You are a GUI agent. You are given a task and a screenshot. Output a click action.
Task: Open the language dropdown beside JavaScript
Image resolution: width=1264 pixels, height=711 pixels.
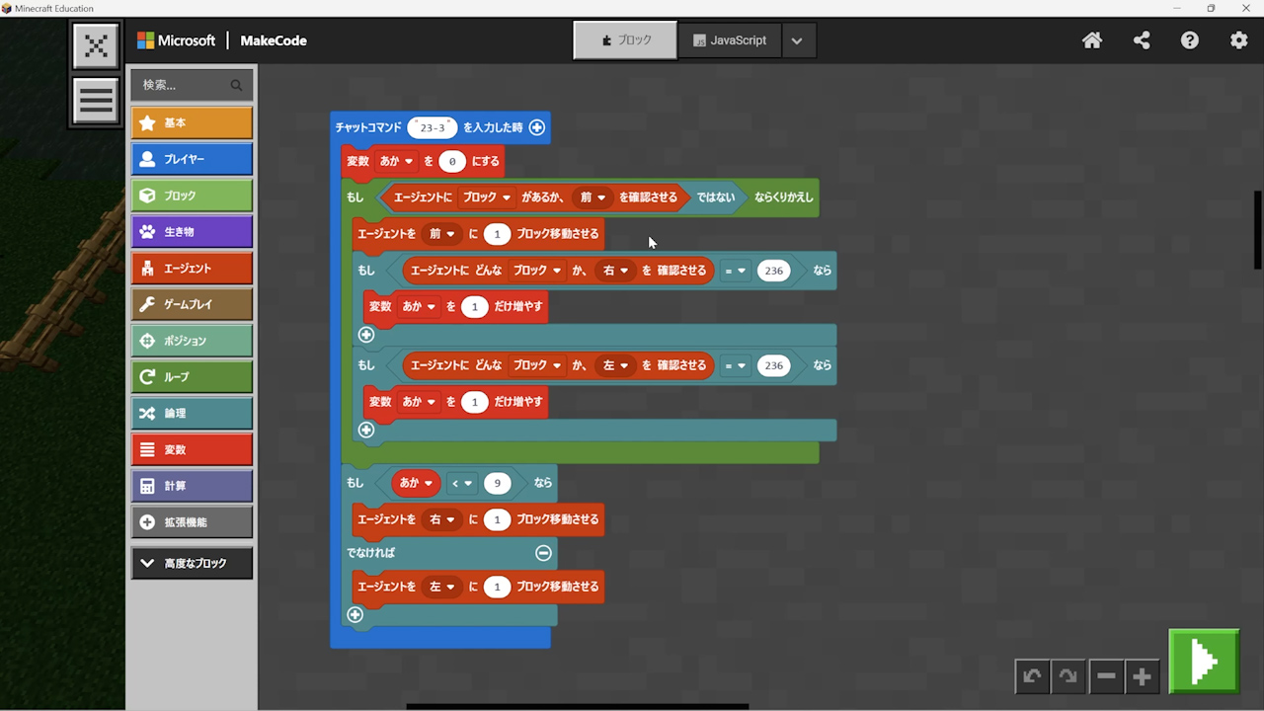797,40
